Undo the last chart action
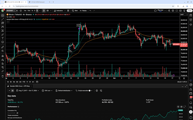Viewport: 193px width, 120px height. tap(90, 11)
